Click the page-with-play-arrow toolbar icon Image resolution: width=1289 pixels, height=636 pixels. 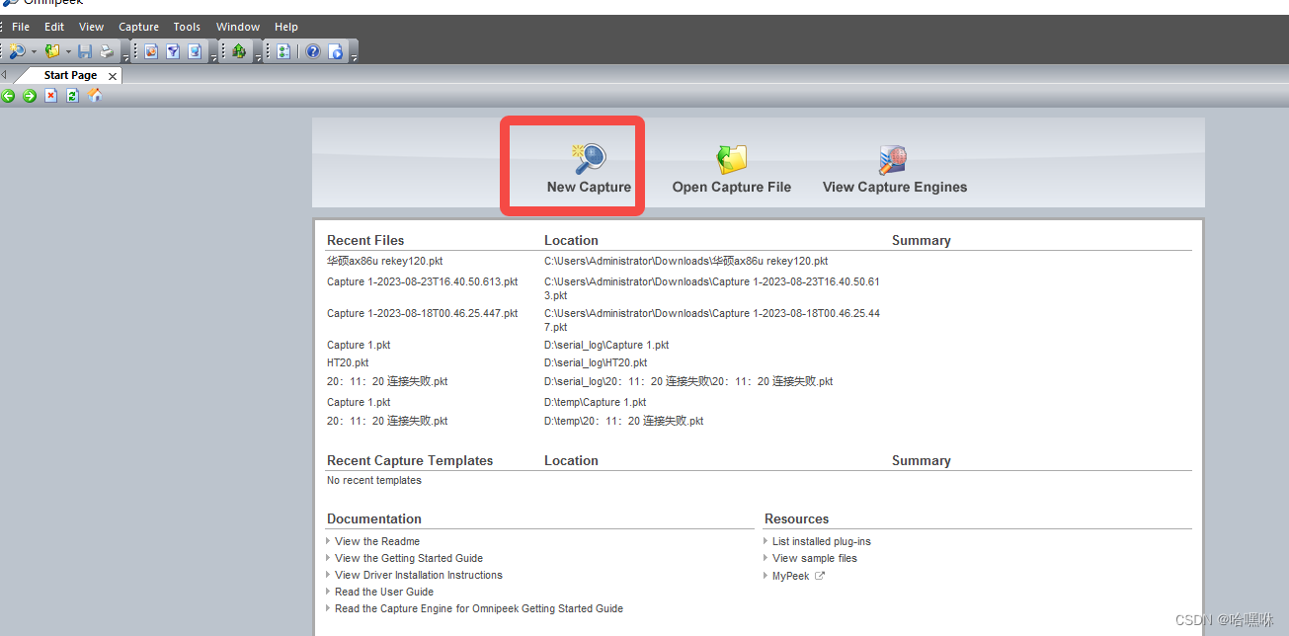point(336,51)
